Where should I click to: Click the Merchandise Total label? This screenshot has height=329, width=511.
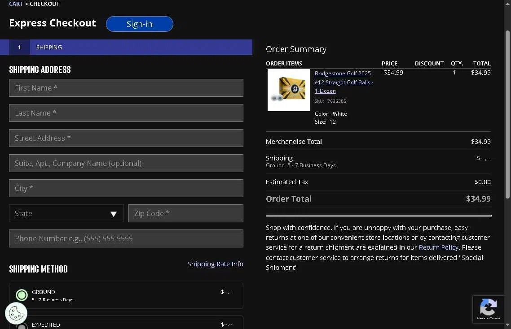point(294,142)
